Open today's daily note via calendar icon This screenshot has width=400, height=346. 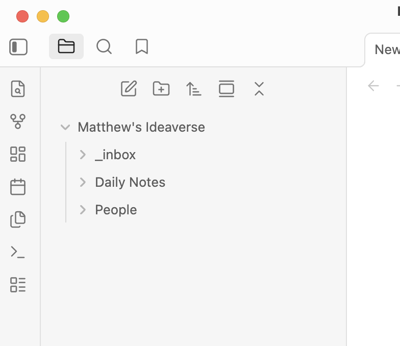click(x=18, y=187)
